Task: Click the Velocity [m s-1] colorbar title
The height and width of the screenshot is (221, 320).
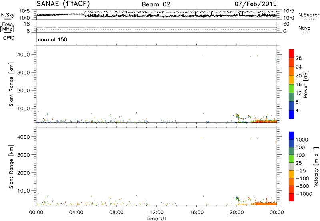Action: click(x=316, y=166)
